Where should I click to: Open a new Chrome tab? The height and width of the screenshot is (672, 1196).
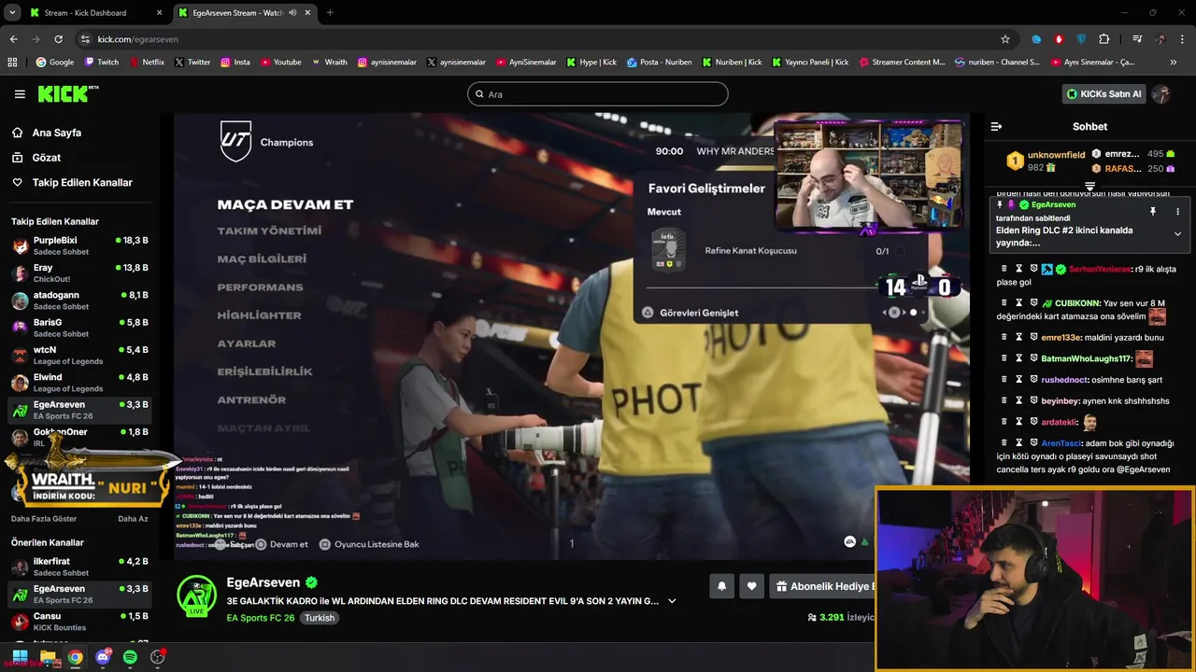pyautogui.click(x=330, y=13)
